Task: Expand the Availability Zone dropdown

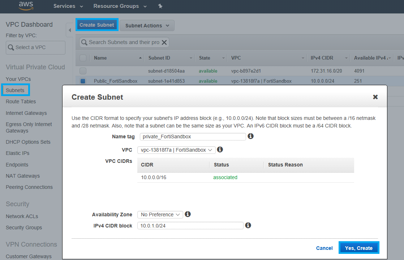Action: 160,214
